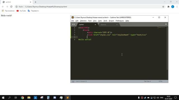Open Chrome three-dot menu
Viewport: 179px width, 100px height.
coord(177,7)
